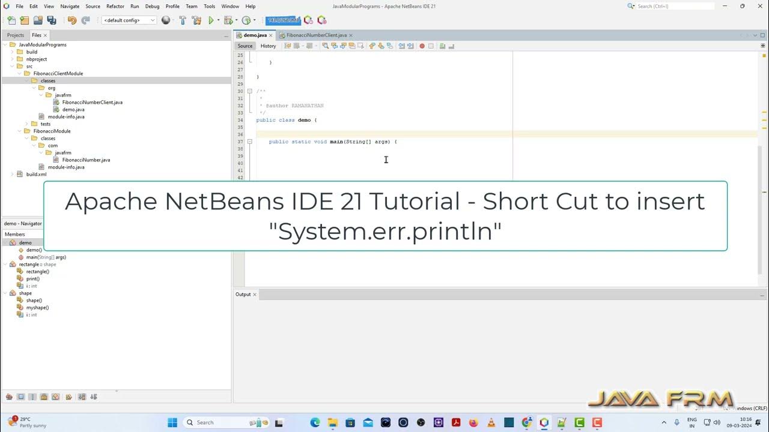Collapse the FibonacciModule folder
This screenshot has height=432, width=769.
(19, 131)
